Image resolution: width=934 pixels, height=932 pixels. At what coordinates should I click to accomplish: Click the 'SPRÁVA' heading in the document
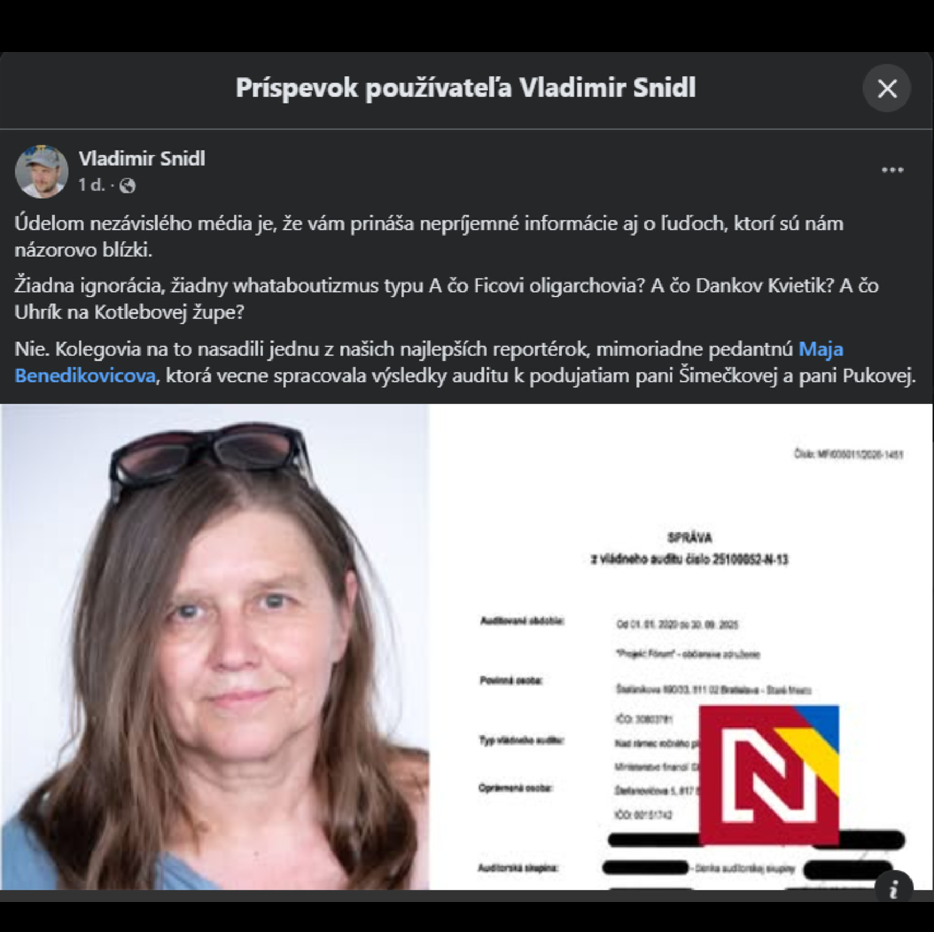point(689,537)
